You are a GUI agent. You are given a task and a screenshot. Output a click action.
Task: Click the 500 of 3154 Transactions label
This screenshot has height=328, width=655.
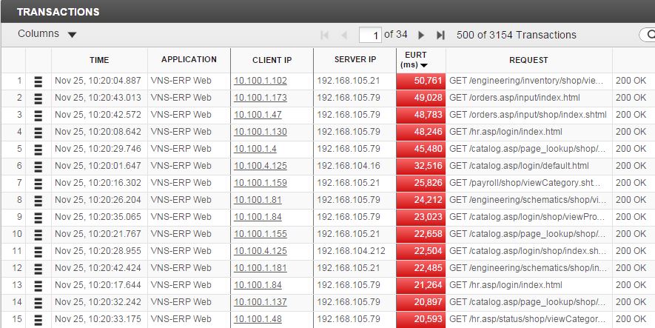tap(517, 35)
